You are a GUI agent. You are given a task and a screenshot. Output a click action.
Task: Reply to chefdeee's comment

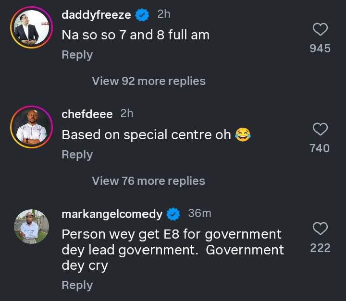point(77,155)
